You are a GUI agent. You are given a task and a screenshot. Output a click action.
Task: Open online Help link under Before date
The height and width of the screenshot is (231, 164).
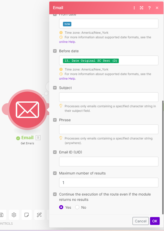tap(67, 79)
